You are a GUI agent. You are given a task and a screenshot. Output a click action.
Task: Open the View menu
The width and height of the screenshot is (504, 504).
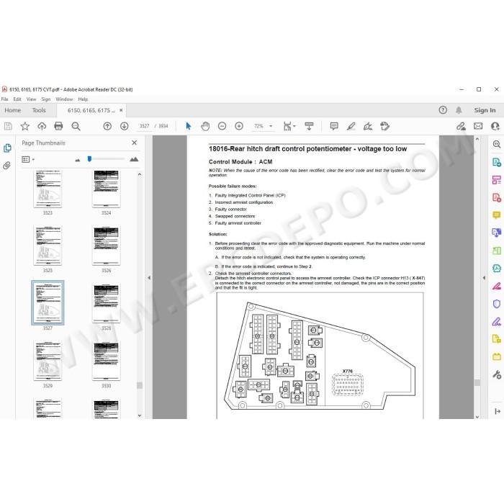pos(31,99)
